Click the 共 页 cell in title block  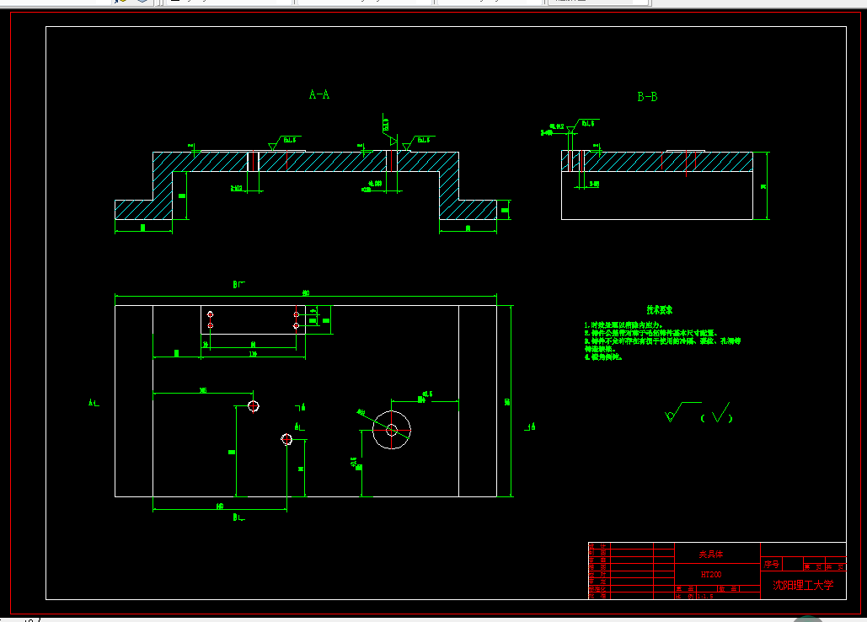[836, 567]
